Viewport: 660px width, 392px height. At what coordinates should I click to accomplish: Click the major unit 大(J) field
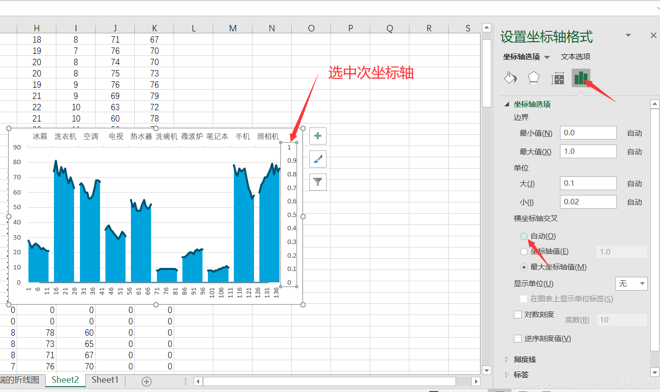tap(588, 183)
